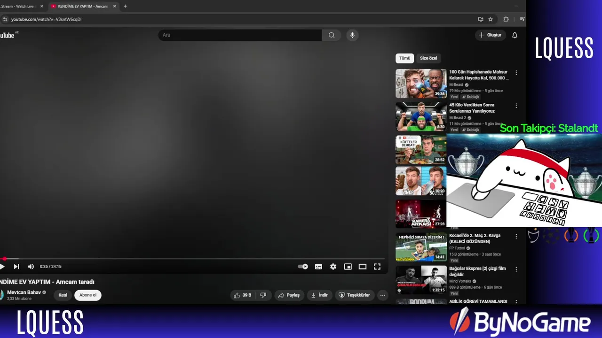Click the browser minimize button
Viewport: 602px width, 338px height.
(516, 6)
